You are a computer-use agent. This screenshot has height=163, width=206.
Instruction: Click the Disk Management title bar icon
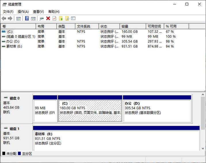click(5, 4)
